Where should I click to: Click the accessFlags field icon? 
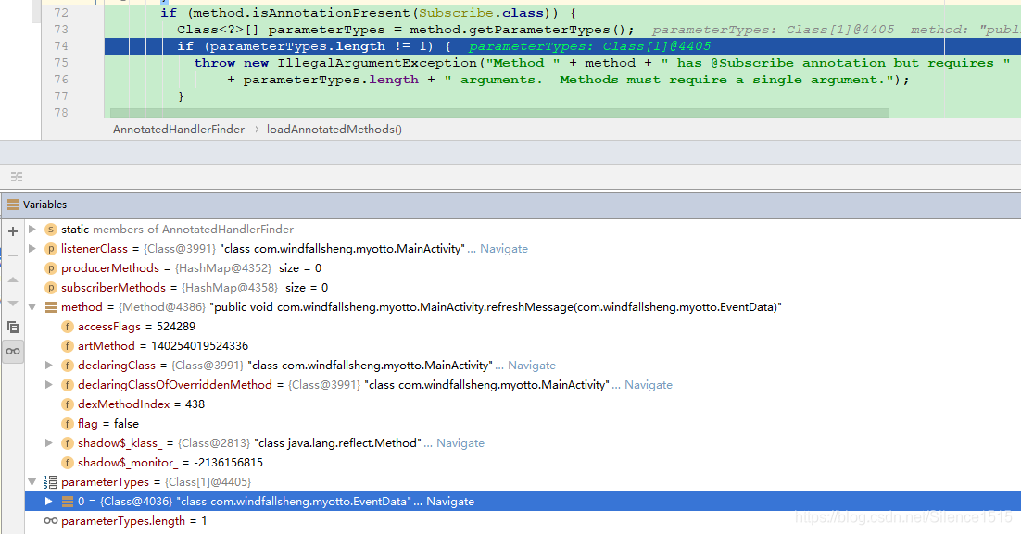(67, 327)
